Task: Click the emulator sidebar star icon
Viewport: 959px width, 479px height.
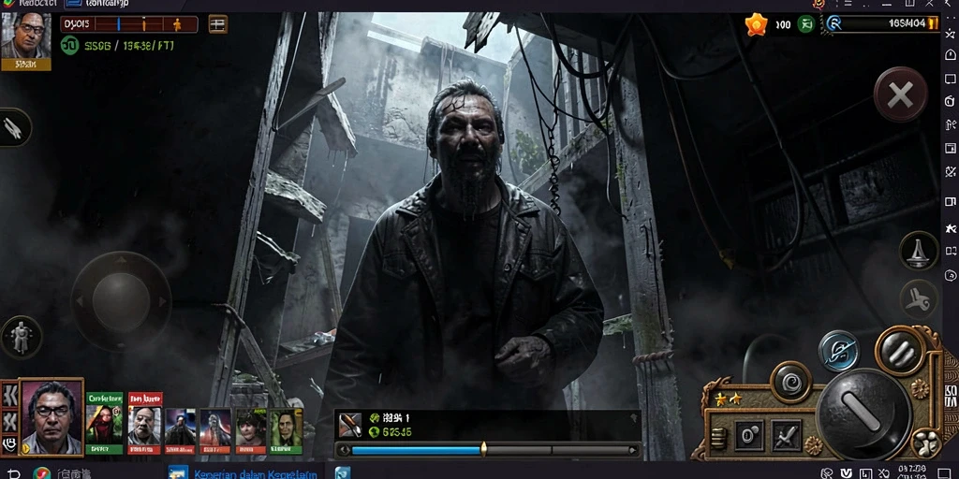Action: (950, 228)
